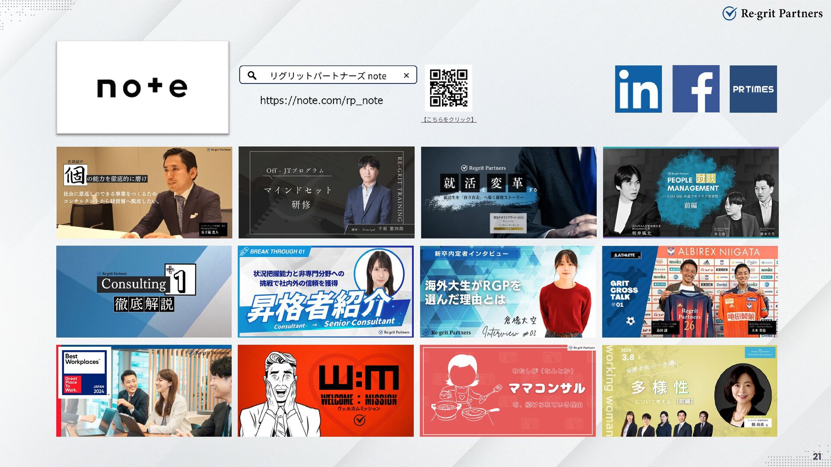Open the WELCOME MISSION thumbnail
Image resolution: width=831 pixels, height=467 pixels.
(326, 391)
